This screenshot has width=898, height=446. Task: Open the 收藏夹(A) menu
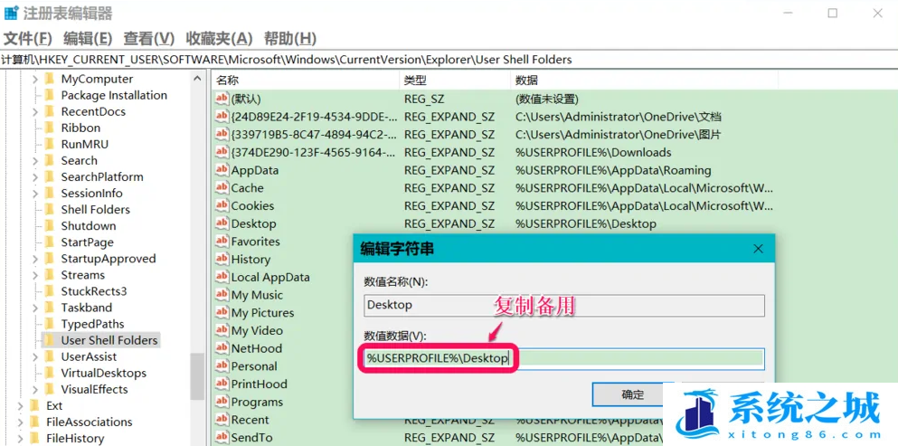click(219, 39)
